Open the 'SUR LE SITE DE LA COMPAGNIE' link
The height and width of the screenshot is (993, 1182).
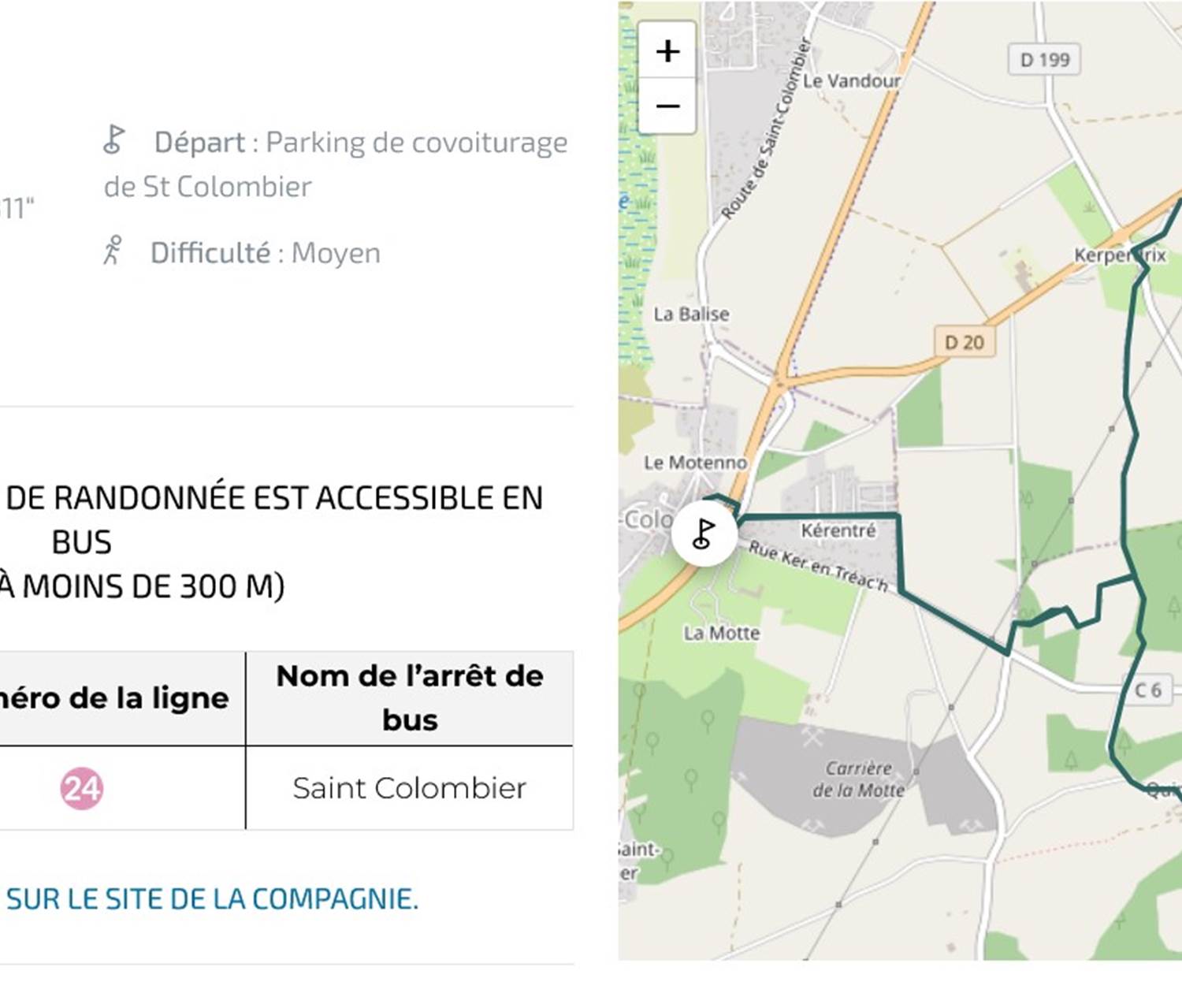212,899
